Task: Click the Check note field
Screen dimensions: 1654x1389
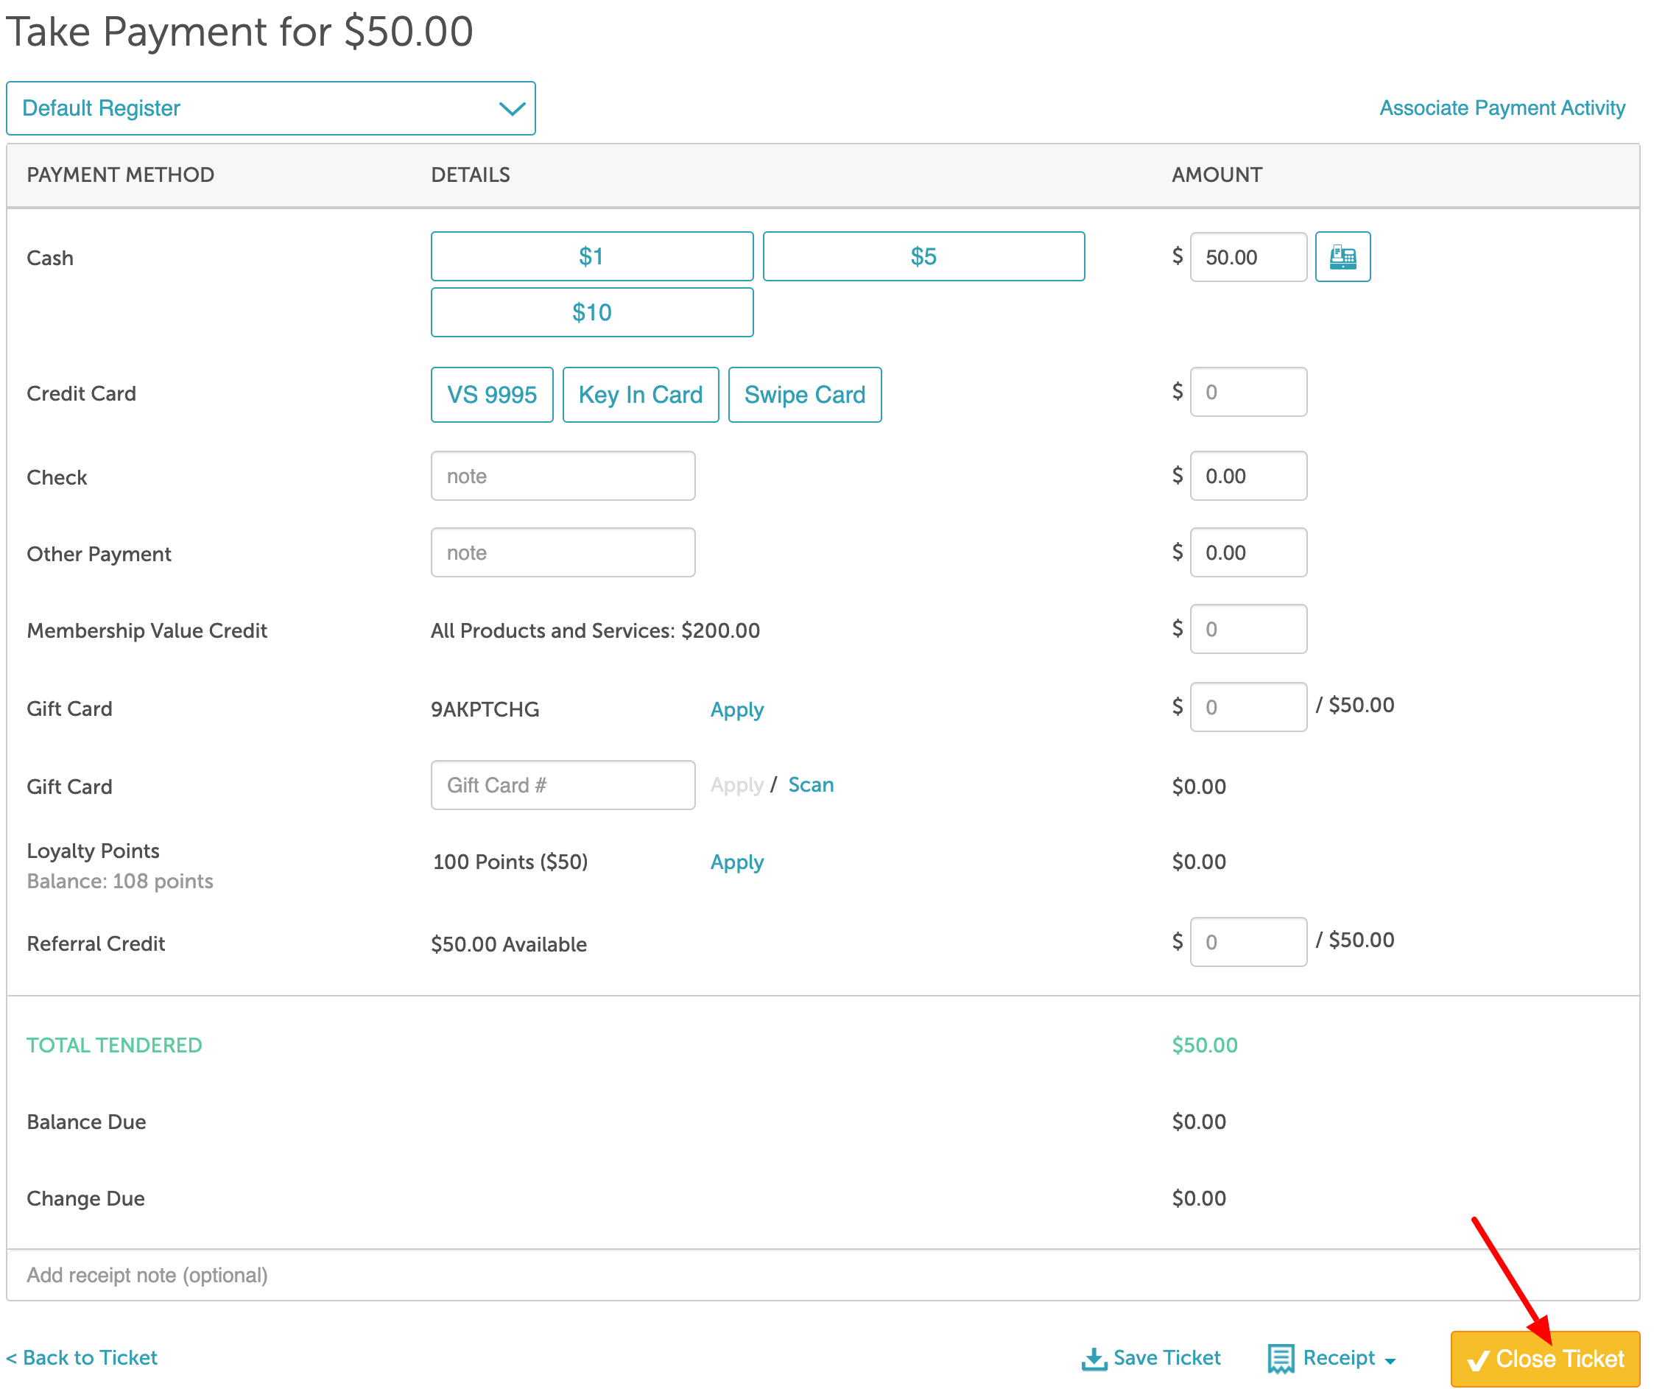Action: 563,476
